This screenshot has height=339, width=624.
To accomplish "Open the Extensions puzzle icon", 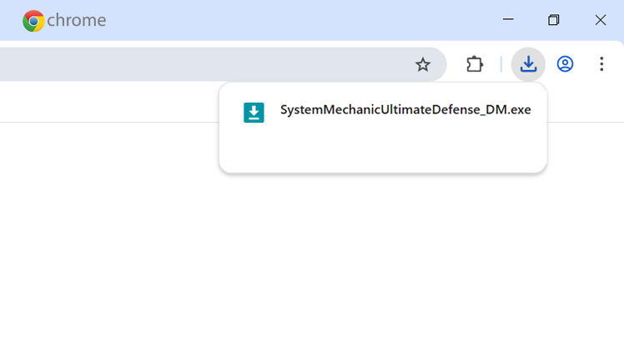I will pyautogui.click(x=475, y=64).
